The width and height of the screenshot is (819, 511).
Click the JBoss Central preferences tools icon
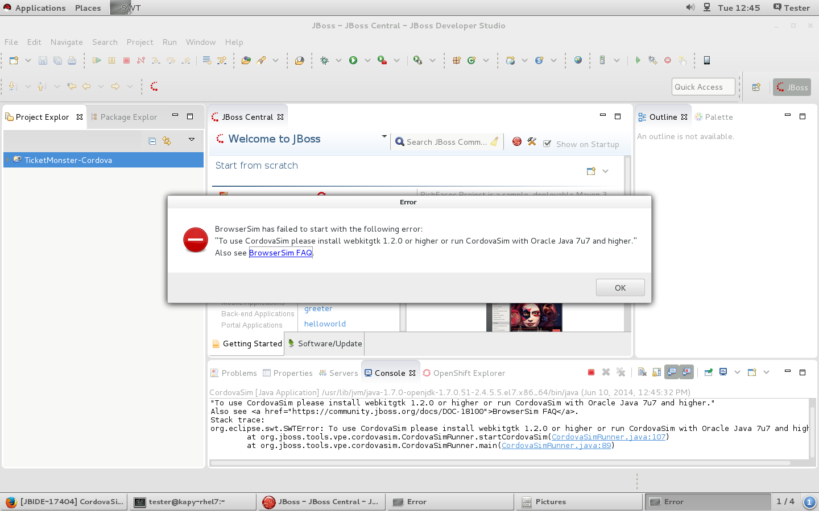click(532, 141)
